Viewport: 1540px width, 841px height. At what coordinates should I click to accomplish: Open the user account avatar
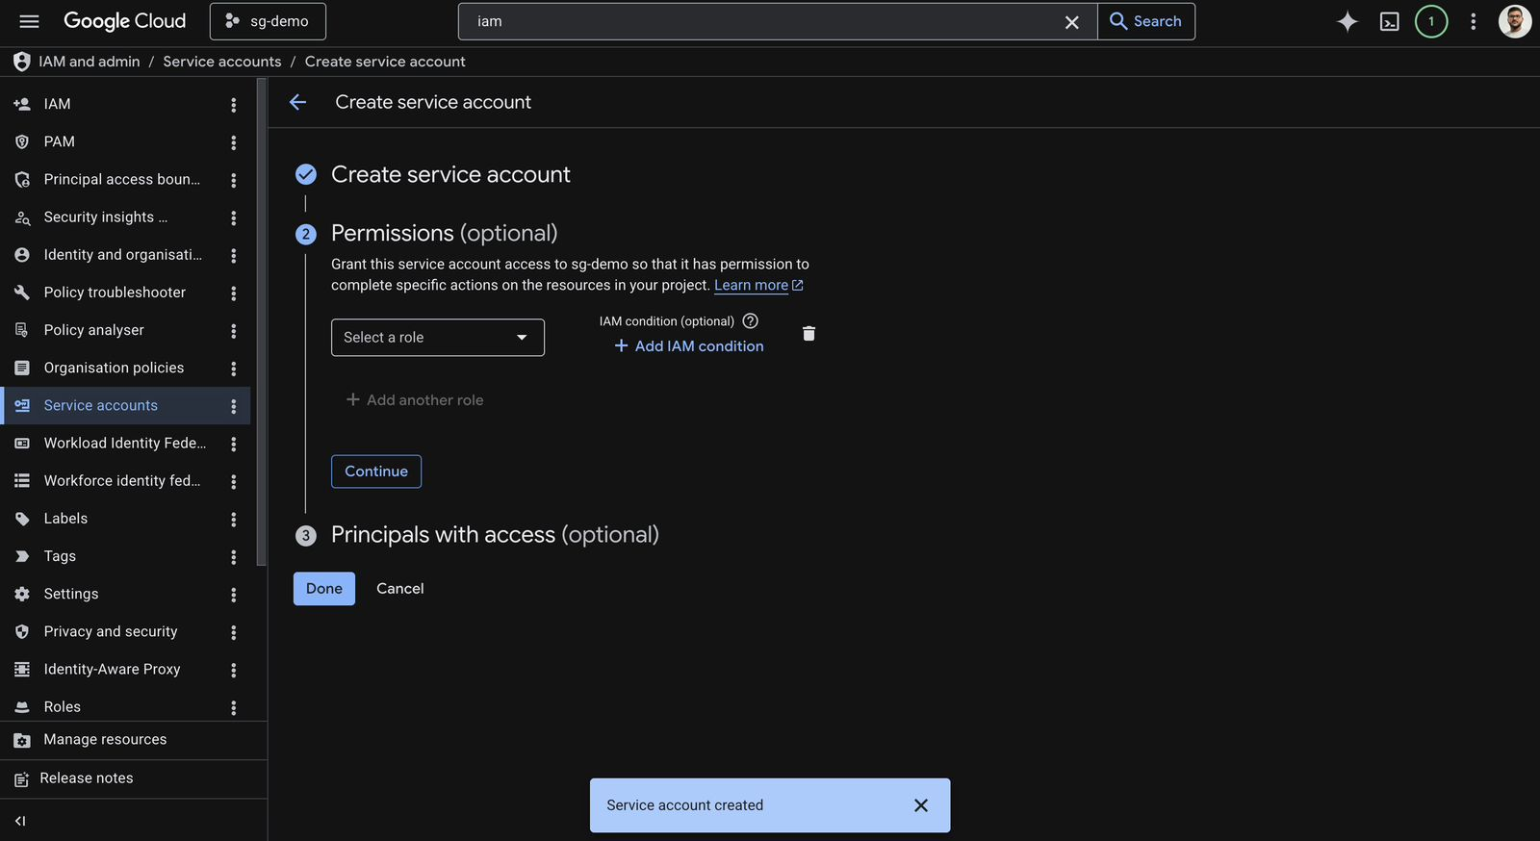1515,21
